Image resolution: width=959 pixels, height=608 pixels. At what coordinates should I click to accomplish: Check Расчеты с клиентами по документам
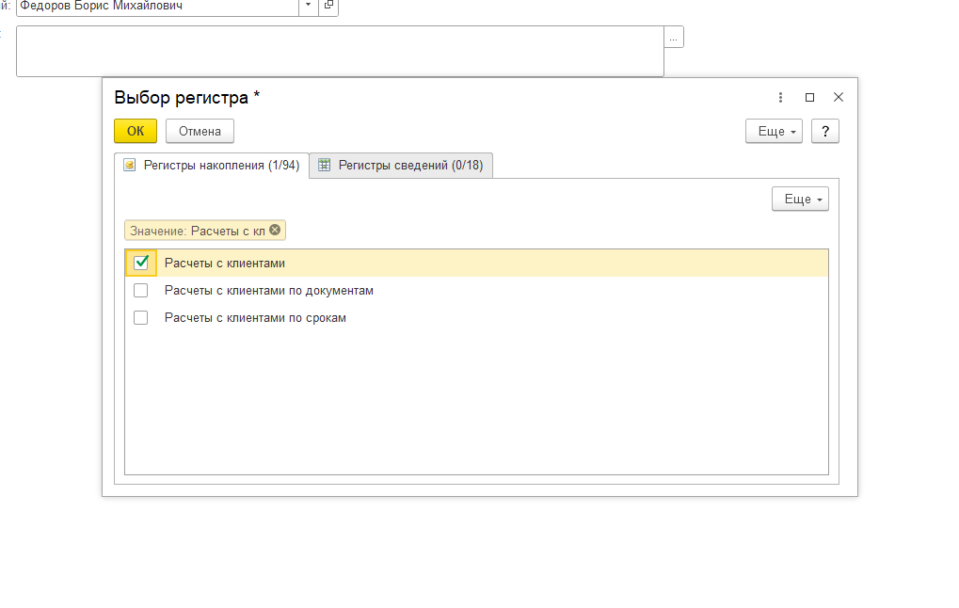pos(140,290)
